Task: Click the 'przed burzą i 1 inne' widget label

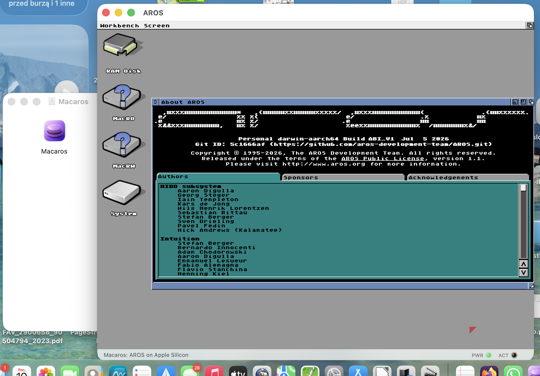Action: point(41,4)
